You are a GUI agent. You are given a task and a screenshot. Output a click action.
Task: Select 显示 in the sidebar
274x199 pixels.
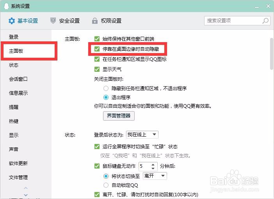(14, 135)
